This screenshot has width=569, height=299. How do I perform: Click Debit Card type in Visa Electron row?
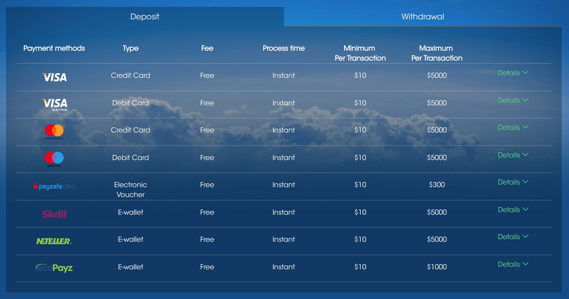coord(131,103)
